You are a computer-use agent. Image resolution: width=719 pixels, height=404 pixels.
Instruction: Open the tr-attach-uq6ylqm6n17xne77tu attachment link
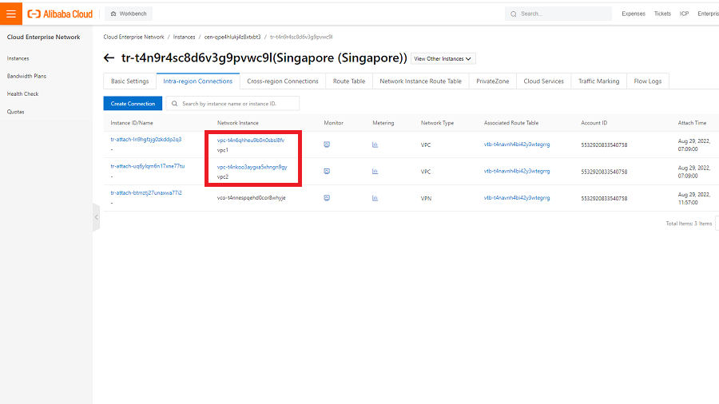coord(147,166)
